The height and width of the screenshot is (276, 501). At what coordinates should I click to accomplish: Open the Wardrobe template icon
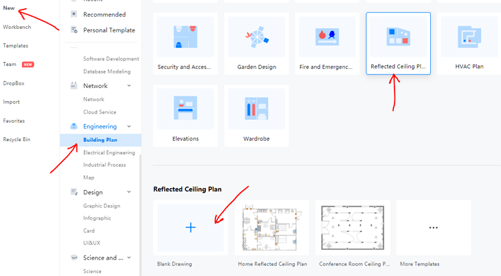point(257,109)
